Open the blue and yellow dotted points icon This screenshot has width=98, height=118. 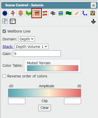click(x=85, y=13)
